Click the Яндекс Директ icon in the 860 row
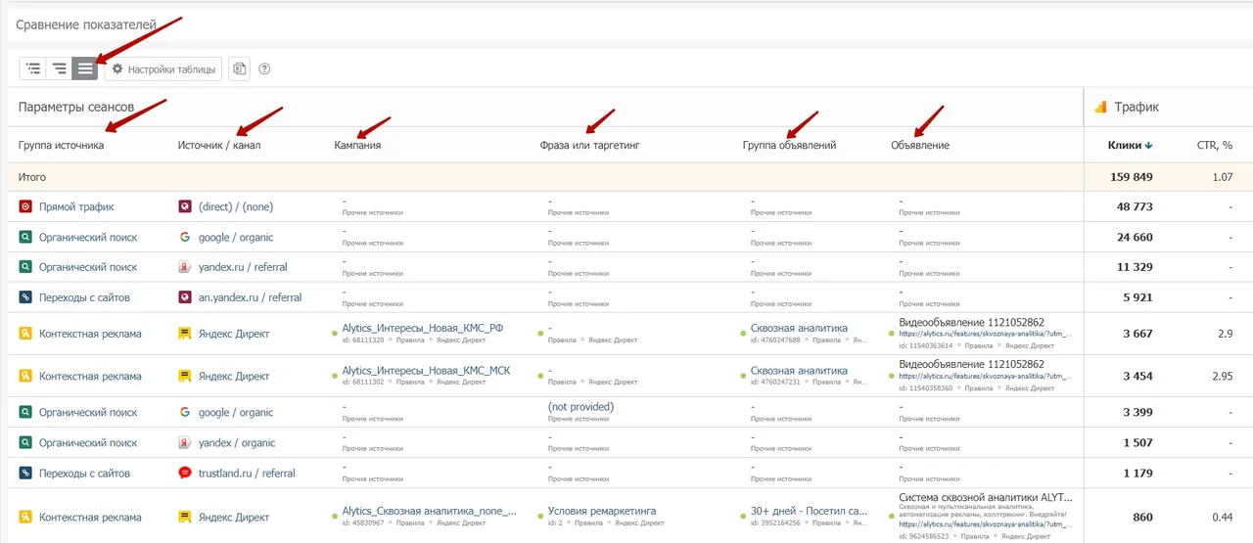 [x=184, y=517]
